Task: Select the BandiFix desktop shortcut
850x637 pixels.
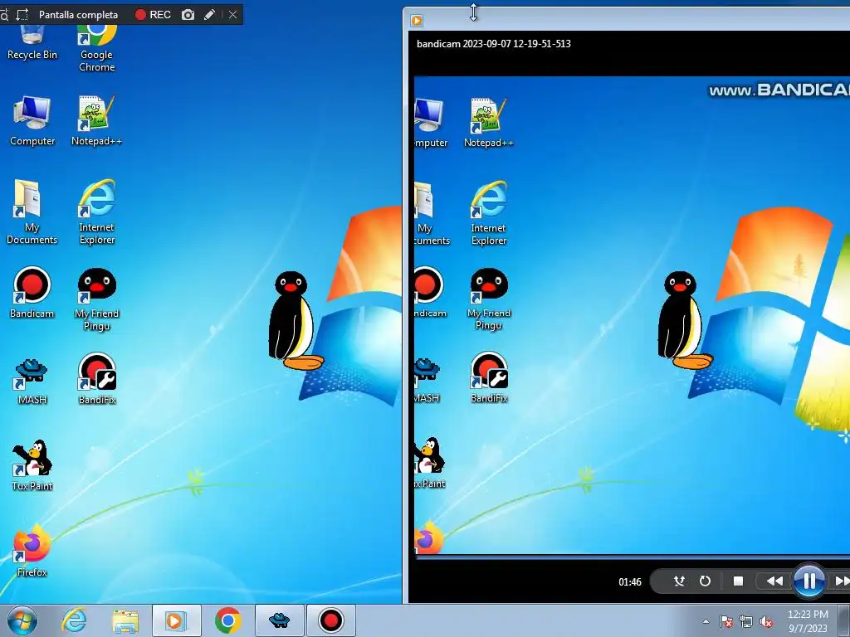Action: [x=97, y=379]
